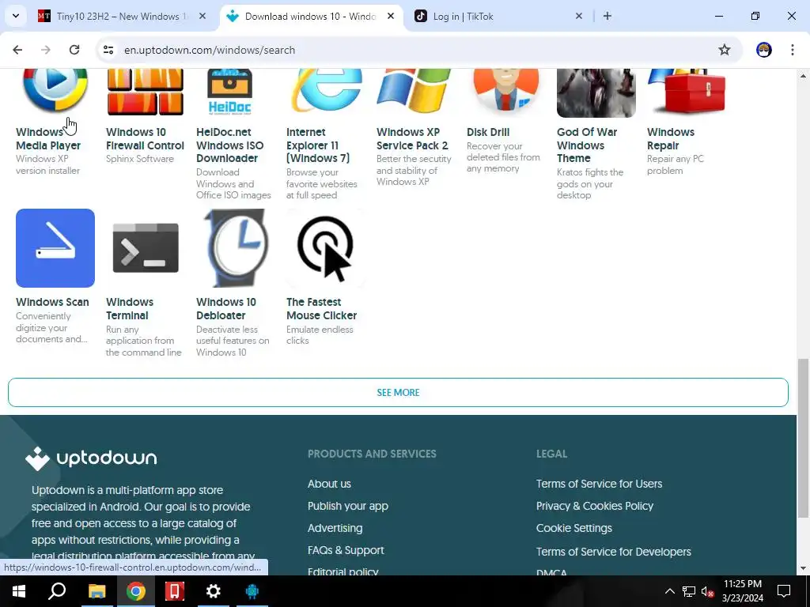View the God Of War Windows Theme thumbnail
810x607 pixels.
596,93
